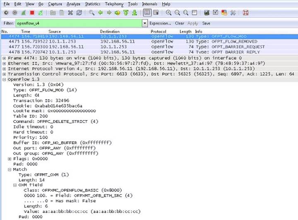Open the Statistics menu
Image resolution: width=298 pixels, height=220 pixels.
tap(93, 4)
